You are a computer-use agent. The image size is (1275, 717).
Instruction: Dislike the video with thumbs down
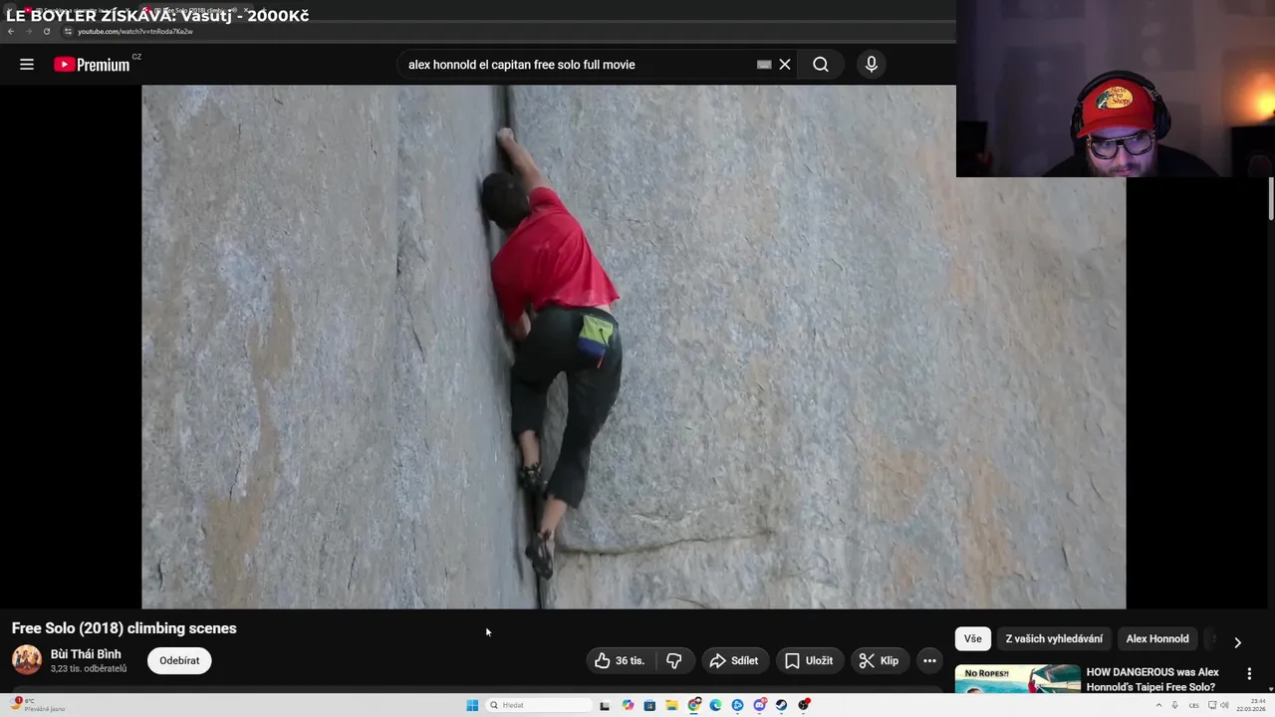674,660
